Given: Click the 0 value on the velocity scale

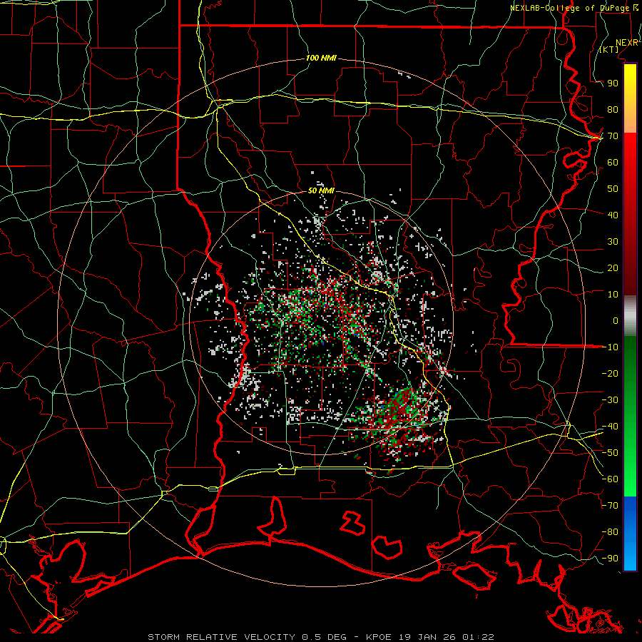Looking at the screenshot, I should (616, 321).
